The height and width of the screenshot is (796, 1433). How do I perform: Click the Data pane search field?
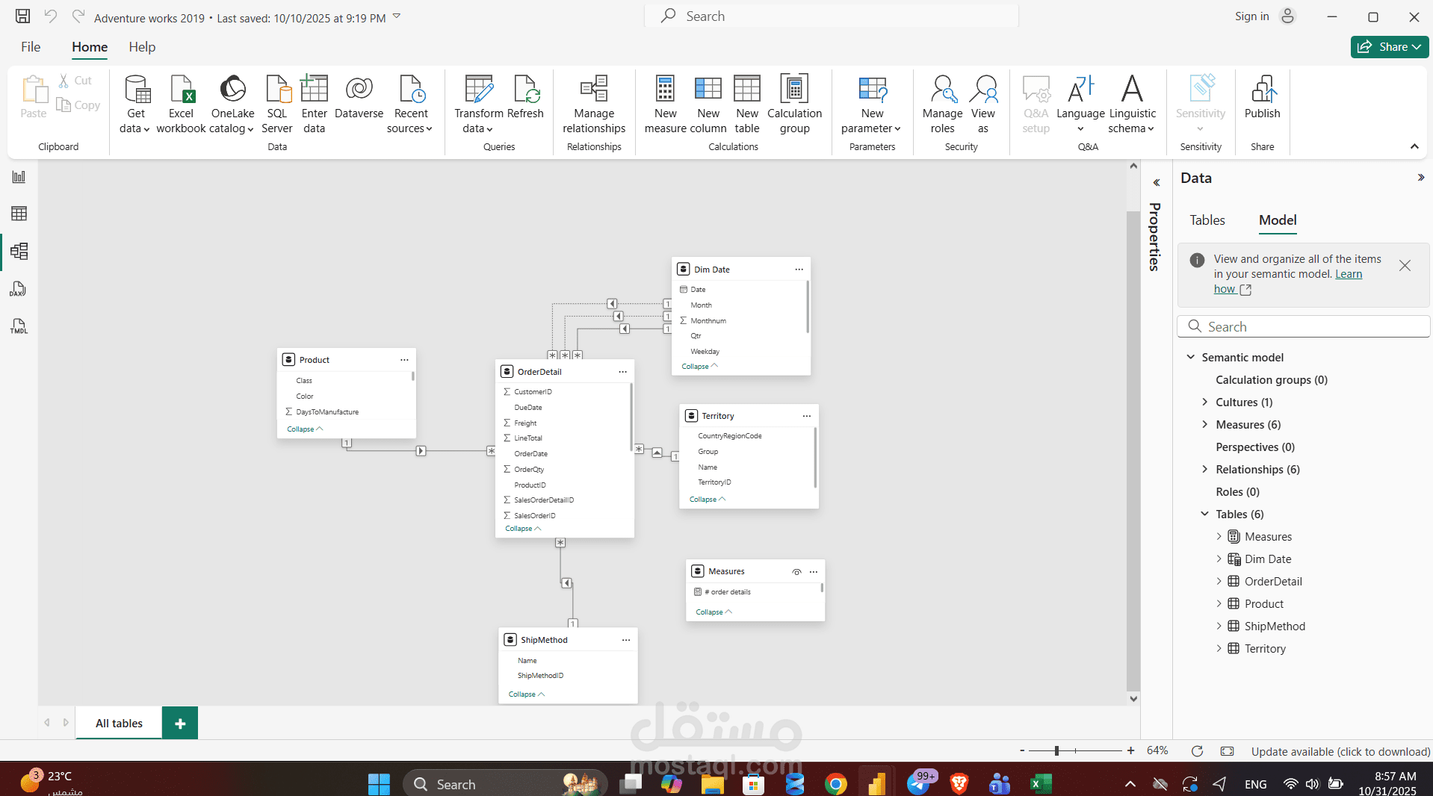click(x=1304, y=326)
